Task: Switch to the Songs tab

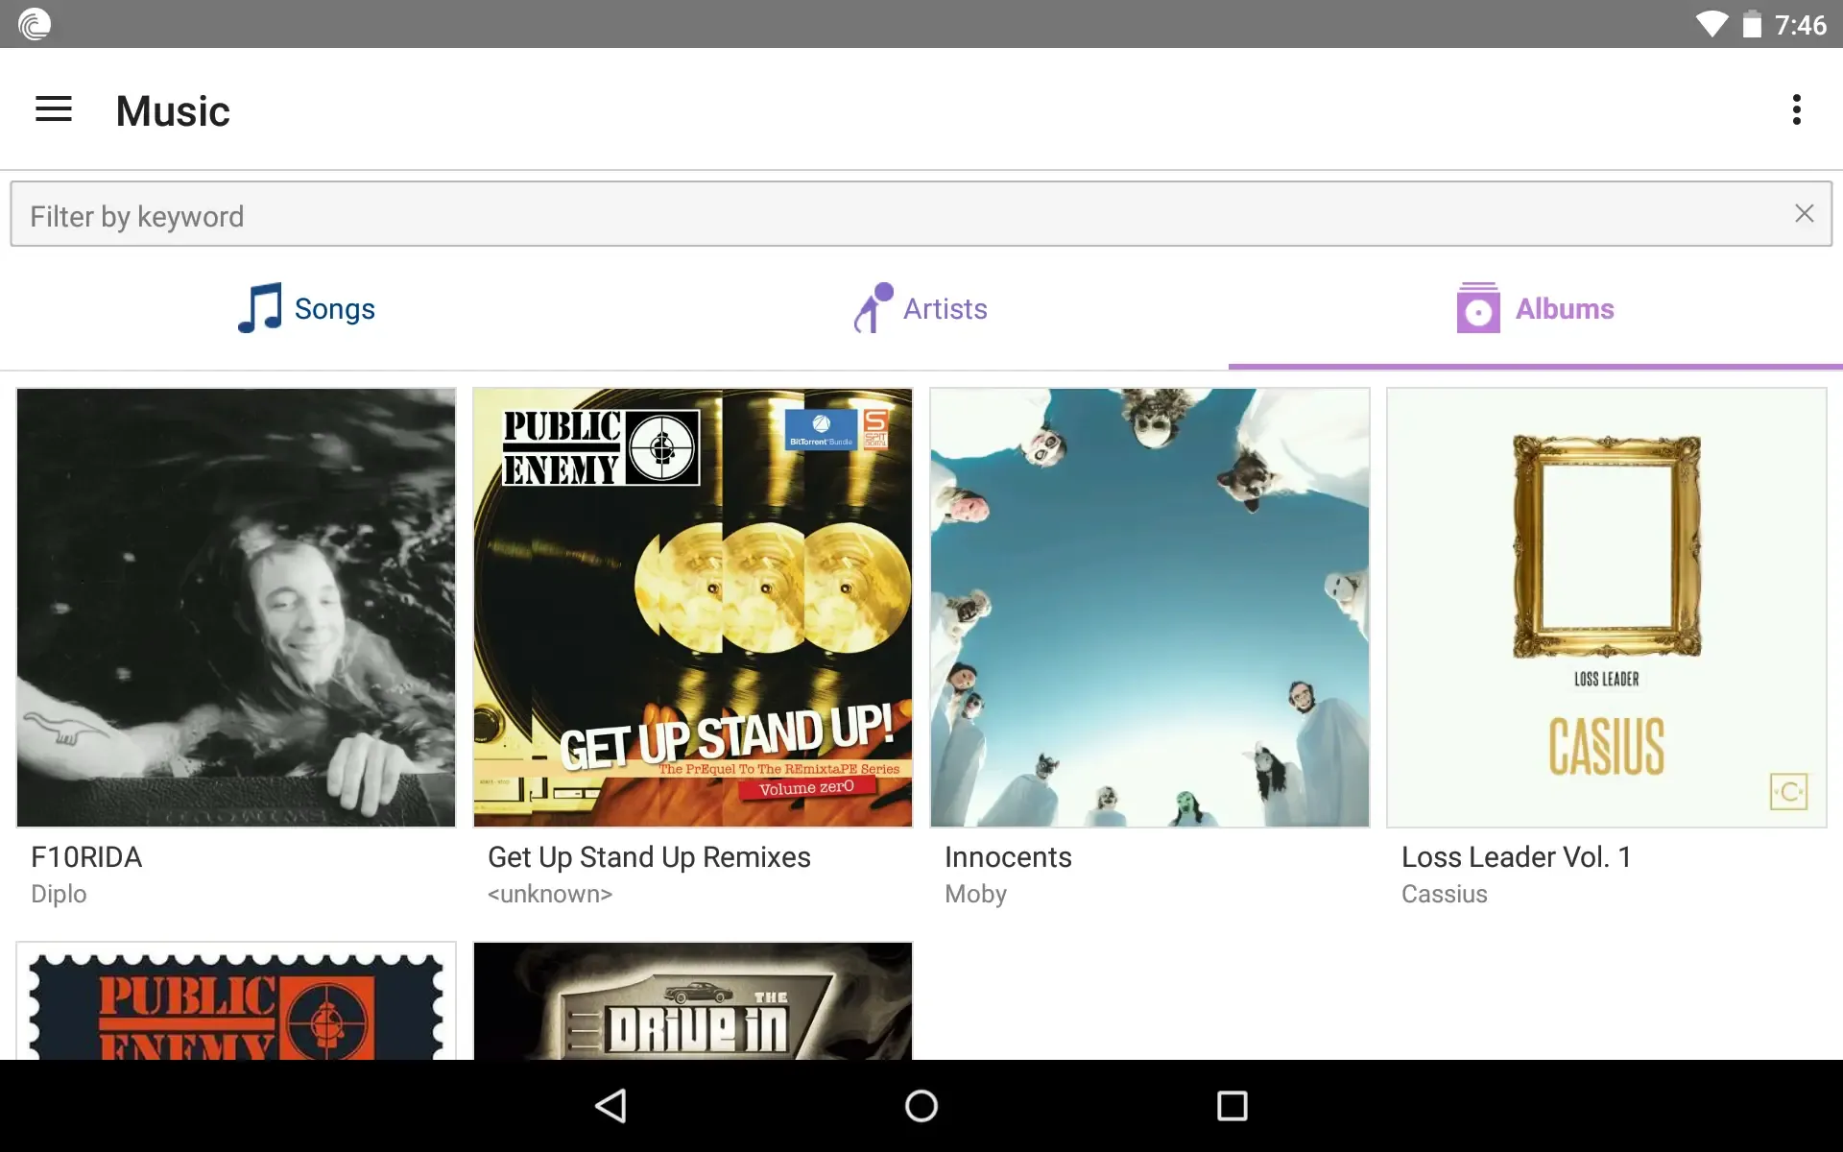Action: tap(307, 309)
